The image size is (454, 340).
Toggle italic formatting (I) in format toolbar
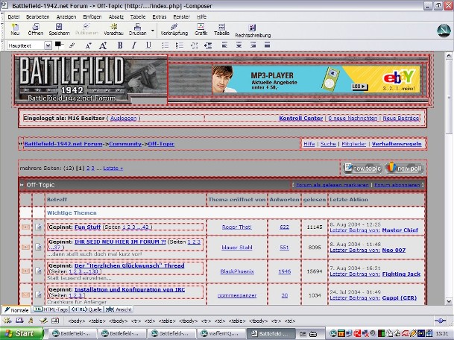click(135, 45)
